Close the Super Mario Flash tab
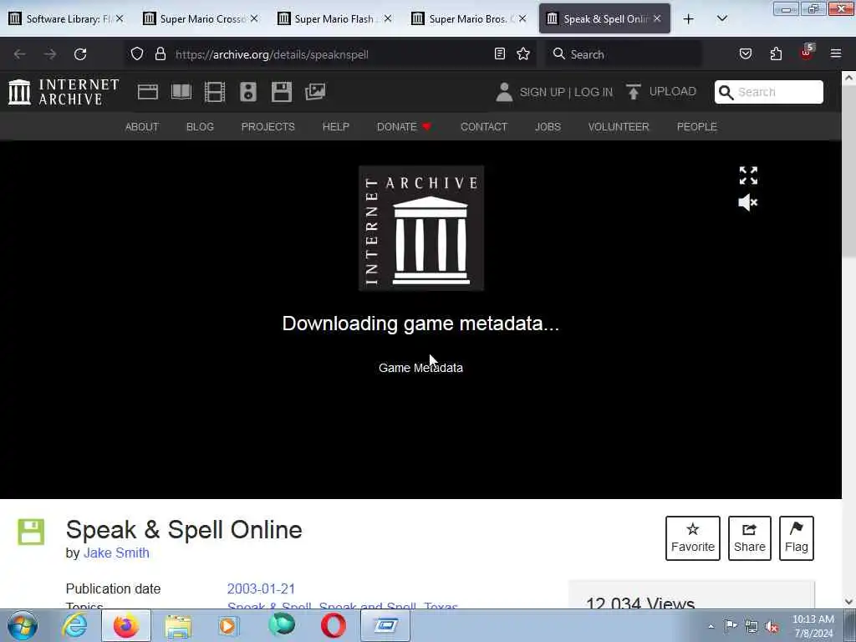The image size is (856, 642). (x=388, y=18)
